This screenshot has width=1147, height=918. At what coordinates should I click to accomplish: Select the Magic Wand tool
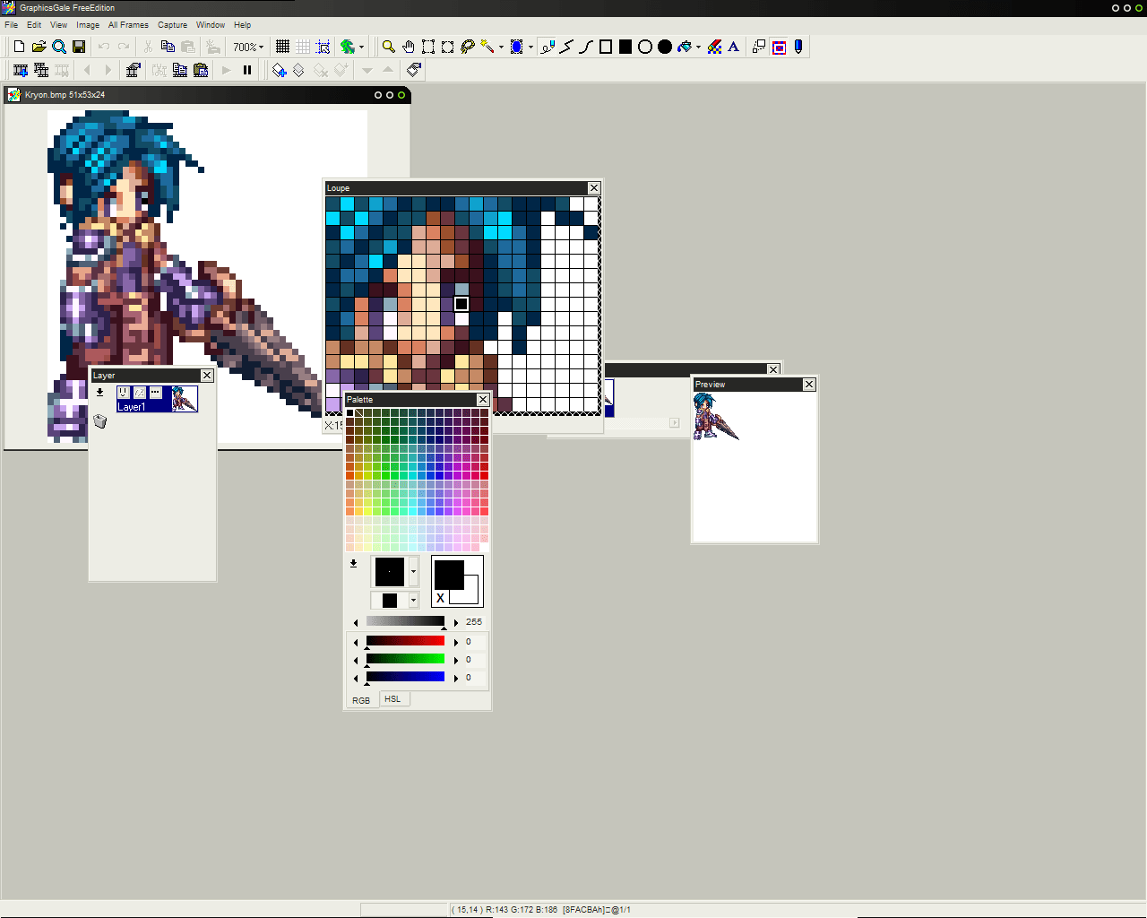pyautogui.click(x=487, y=47)
